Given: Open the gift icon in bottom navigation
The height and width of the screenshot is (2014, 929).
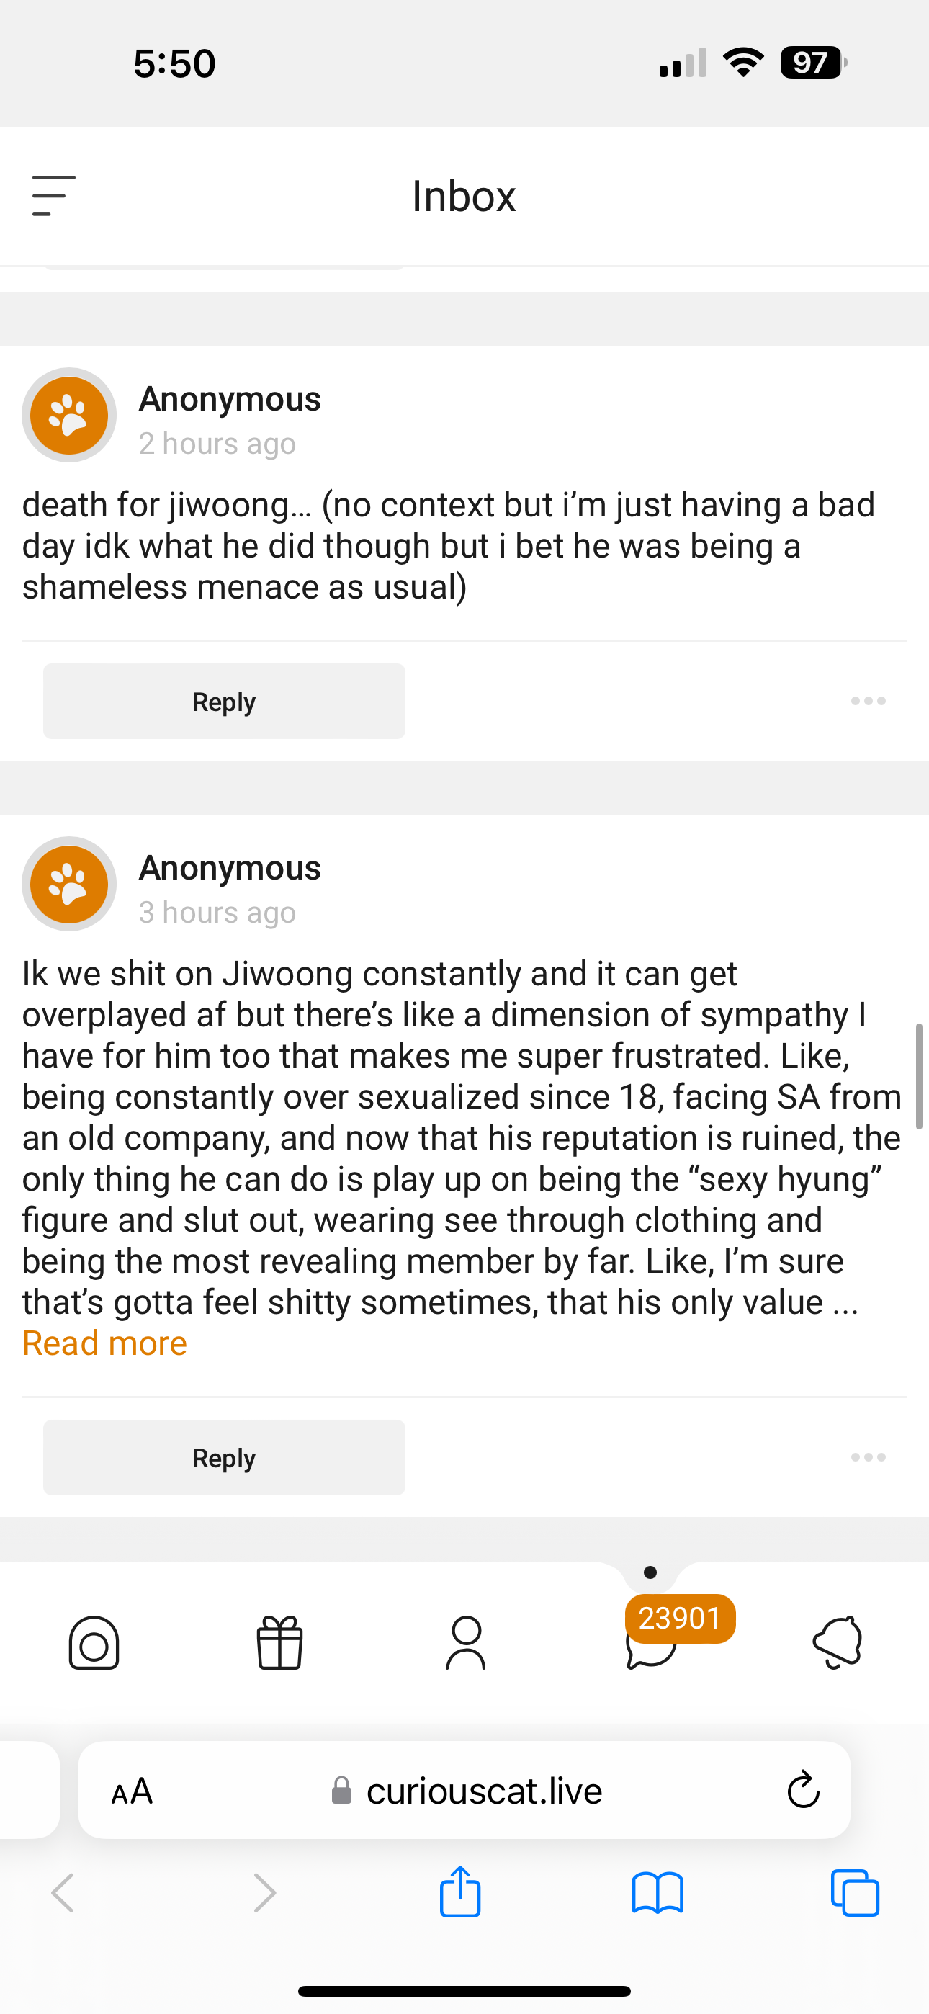Looking at the screenshot, I should tap(279, 1642).
